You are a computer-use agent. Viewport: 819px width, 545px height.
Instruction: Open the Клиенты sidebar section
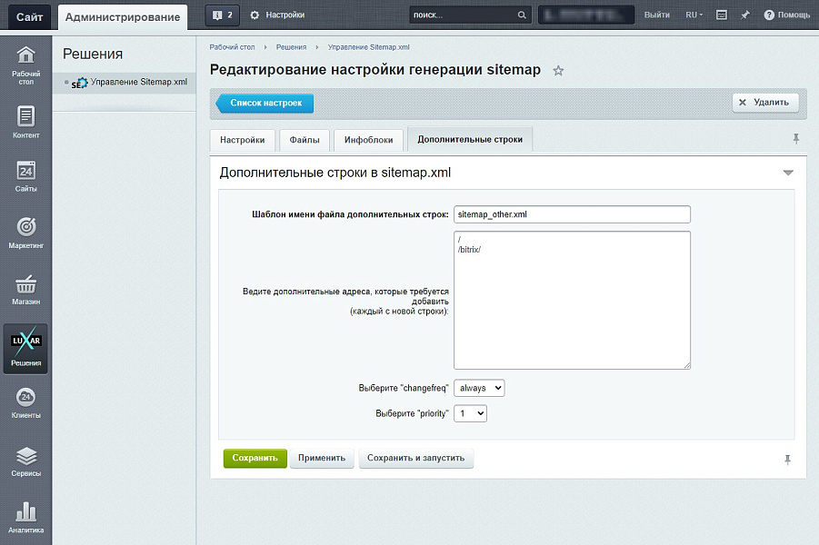point(25,403)
